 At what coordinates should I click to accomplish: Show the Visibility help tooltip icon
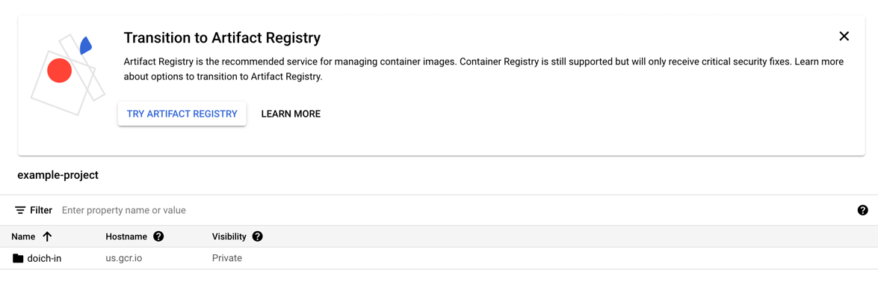pos(258,236)
